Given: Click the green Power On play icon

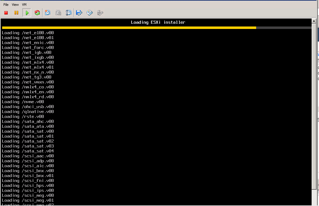Looking at the screenshot, I should pyautogui.click(x=27, y=13).
